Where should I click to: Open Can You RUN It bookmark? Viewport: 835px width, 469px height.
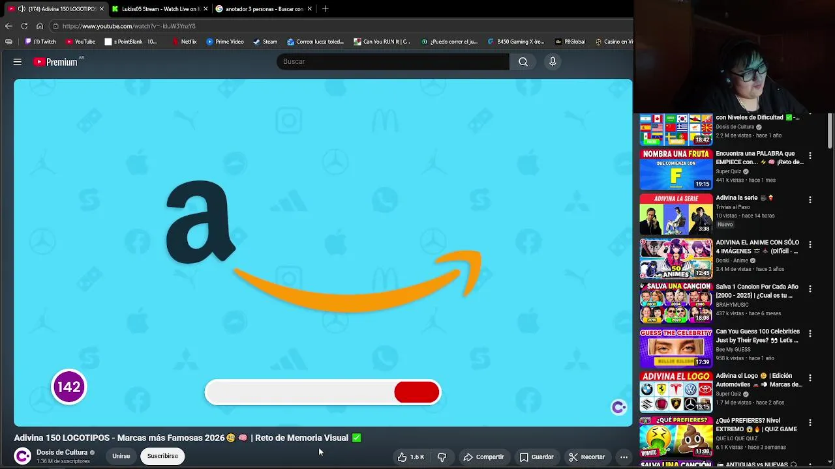point(382,42)
